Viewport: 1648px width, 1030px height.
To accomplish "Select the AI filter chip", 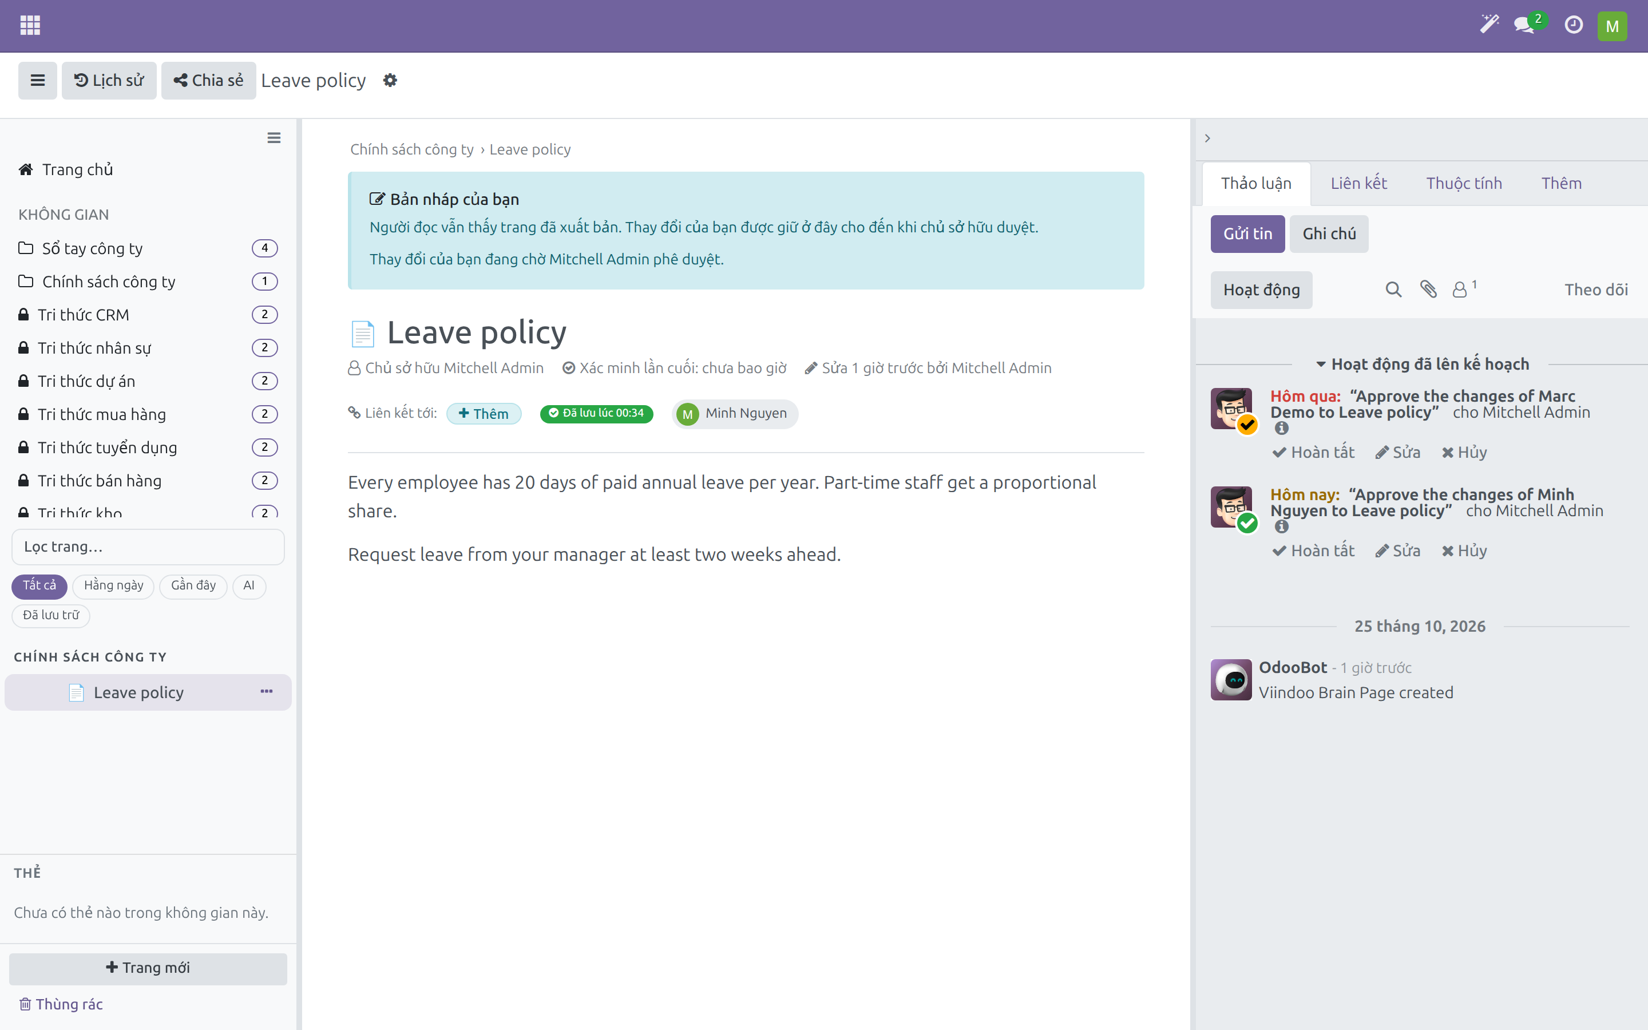I will (249, 586).
